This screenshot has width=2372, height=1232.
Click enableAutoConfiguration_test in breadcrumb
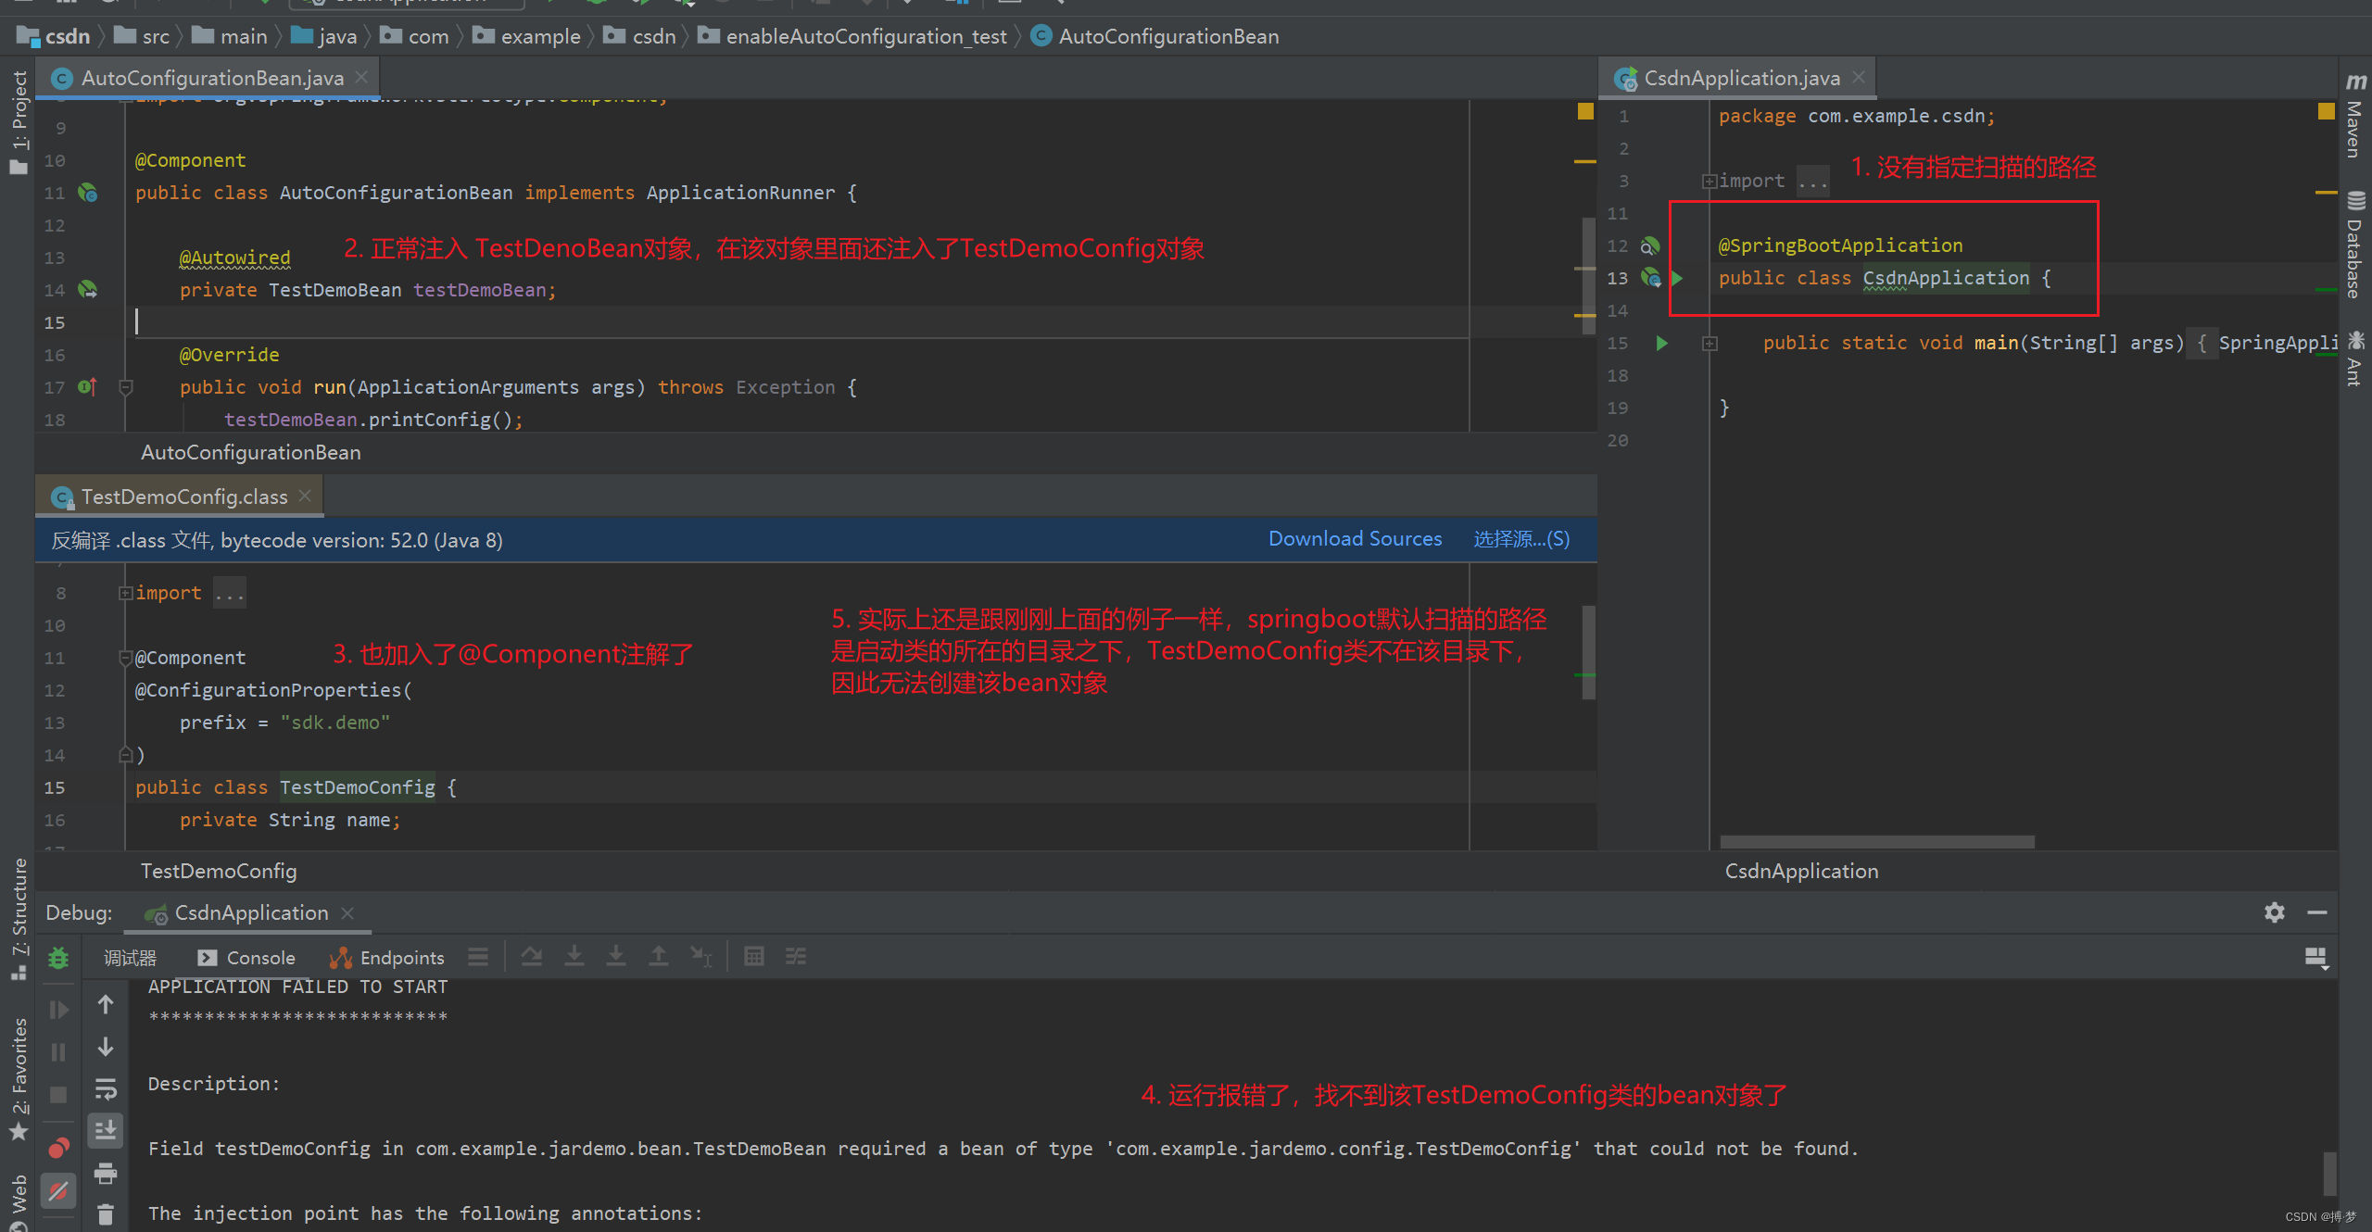(852, 36)
